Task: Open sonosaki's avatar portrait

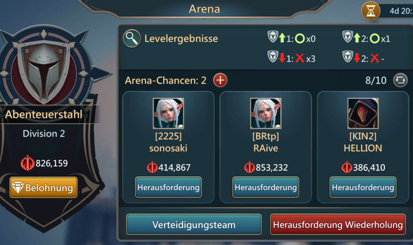Action: tap(168, 113)
